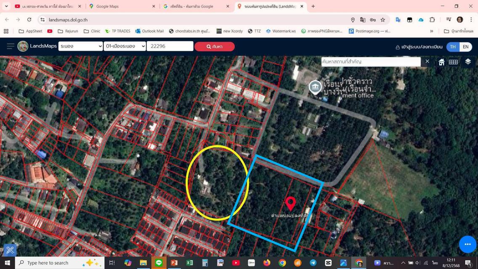The image size is (478, 269).
Task: Click the measurement tool icon at map corner
Action: (x=10, y=250)
